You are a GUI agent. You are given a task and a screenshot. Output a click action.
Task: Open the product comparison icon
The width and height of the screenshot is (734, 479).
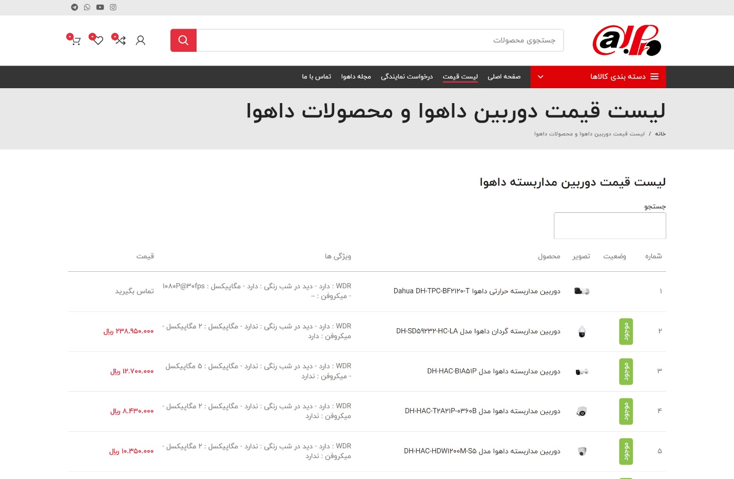[x=120, y=40]
